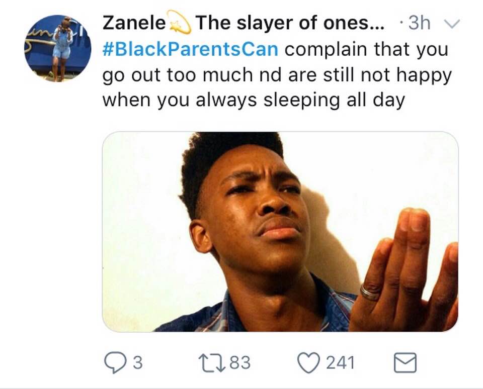
Task: Open the attached photo of squinting man
Action: tap(280, 231)
